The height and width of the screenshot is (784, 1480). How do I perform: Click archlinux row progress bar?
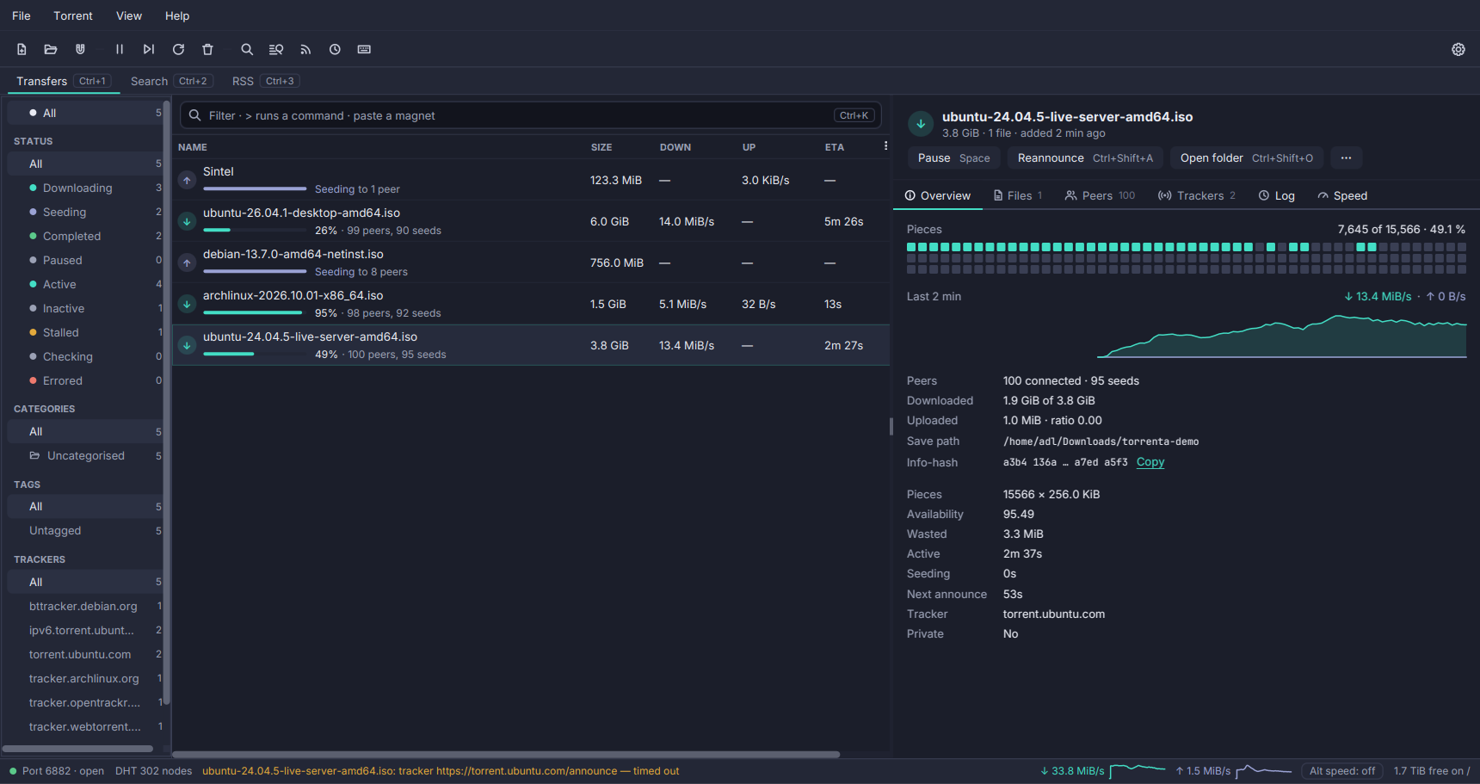tap(255, 312)
